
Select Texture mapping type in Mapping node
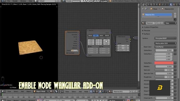(90, 36)
